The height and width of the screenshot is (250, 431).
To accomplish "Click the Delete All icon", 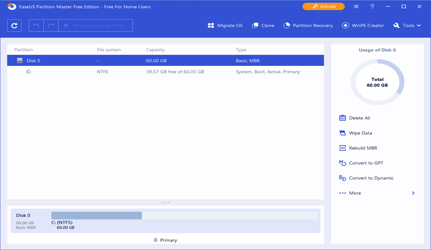I will pyautogui.click(x=343, y=118).
